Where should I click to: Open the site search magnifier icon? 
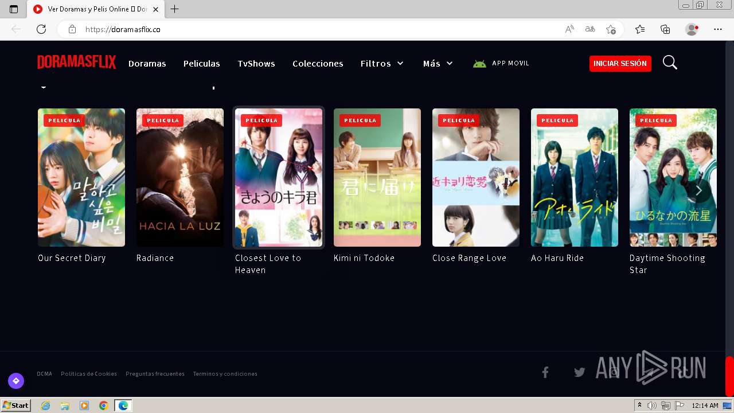670,63
